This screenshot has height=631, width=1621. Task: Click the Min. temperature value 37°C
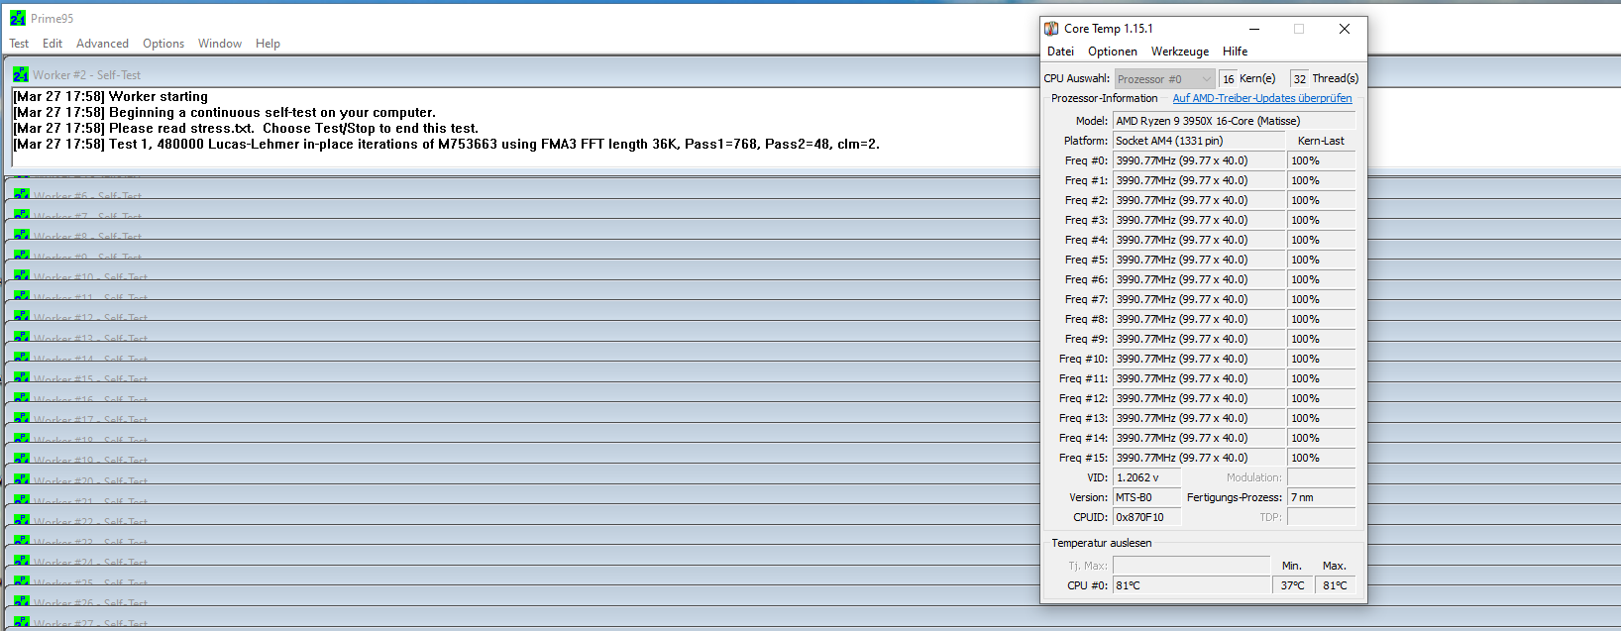click(x=1293, y=585)
